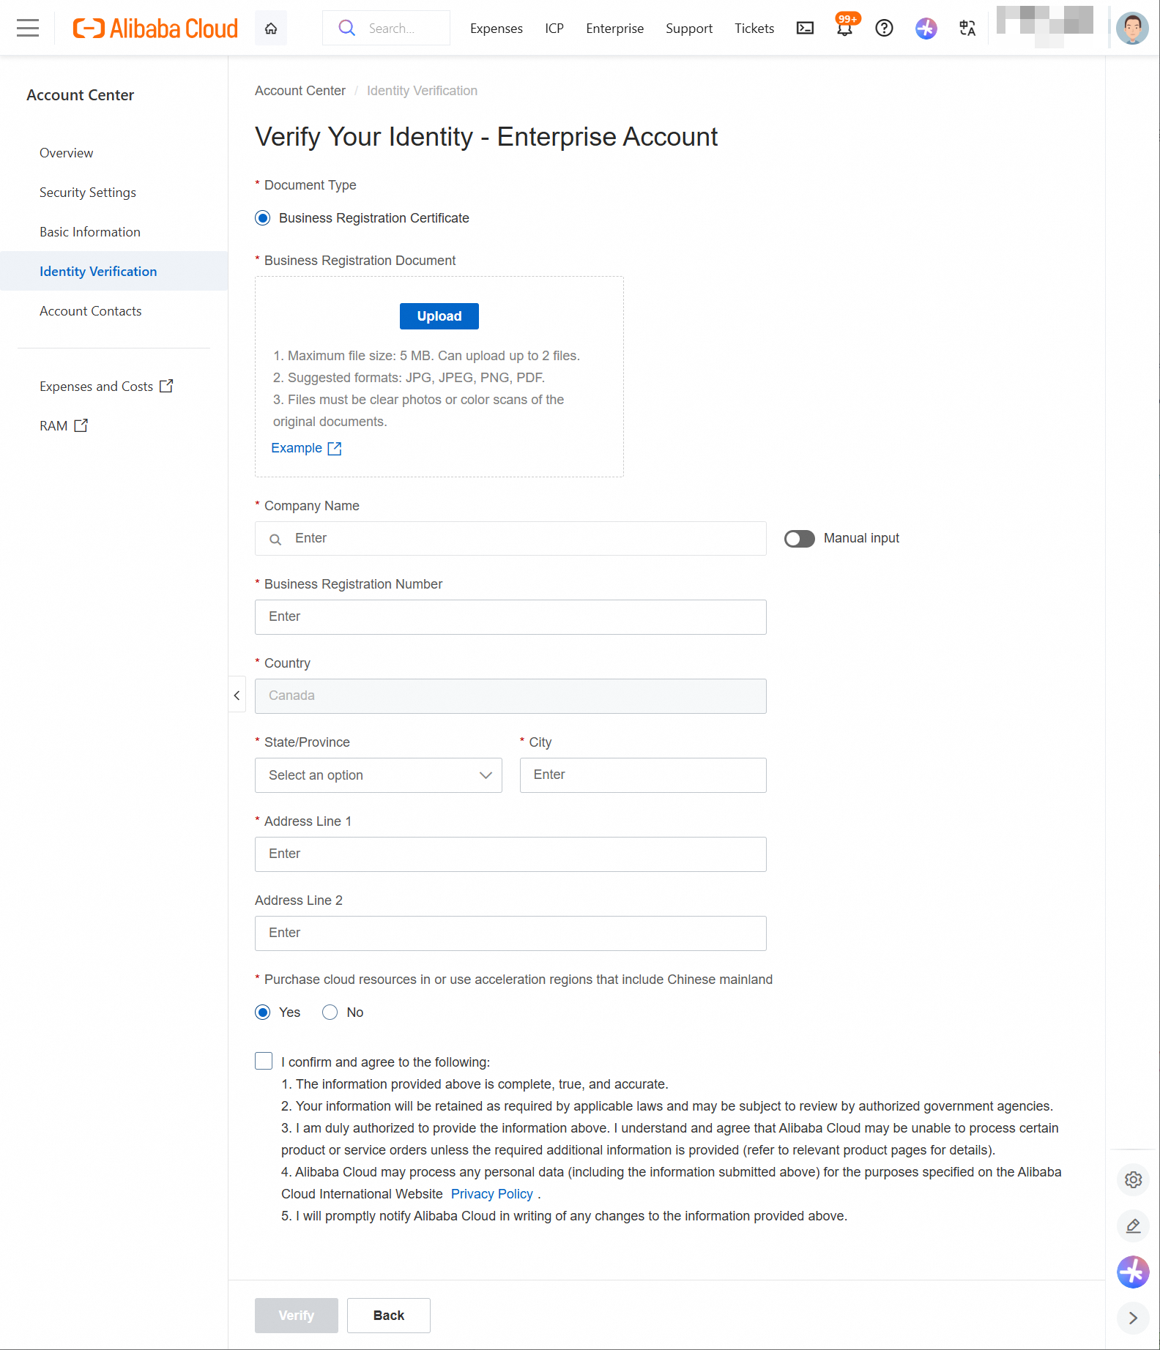This screenshot has height=1350, width=1160.
Task: Open external link icon beside Example
Action: pos(335,448)
